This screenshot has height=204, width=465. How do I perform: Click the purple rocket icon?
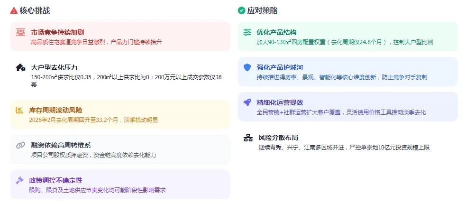click(247, 102)
